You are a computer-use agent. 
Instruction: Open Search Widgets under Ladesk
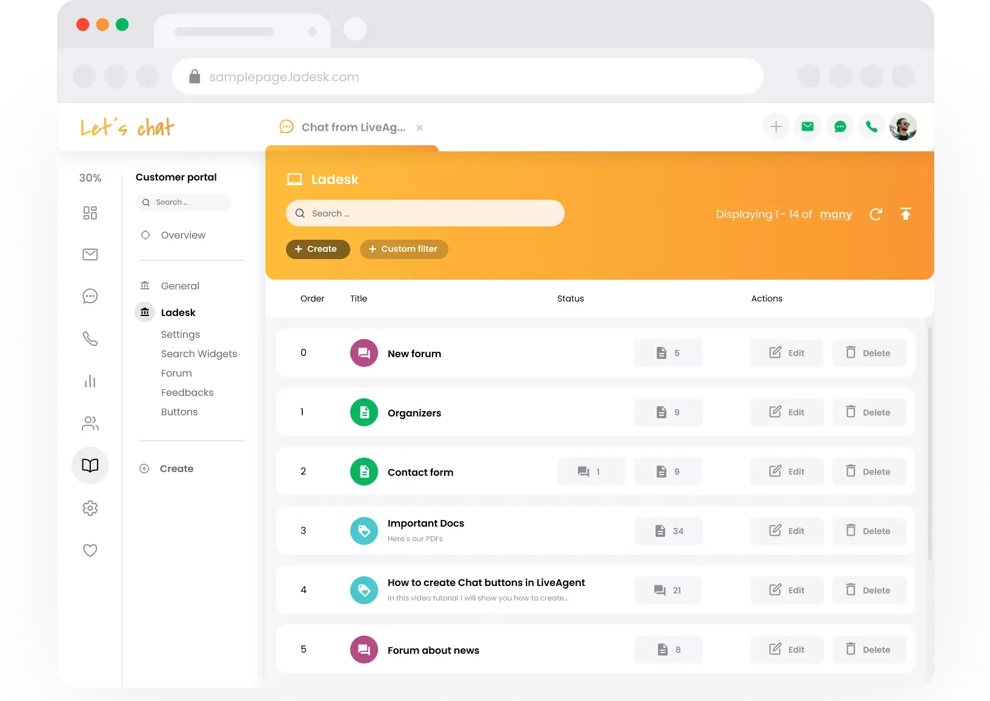point(199,354)
